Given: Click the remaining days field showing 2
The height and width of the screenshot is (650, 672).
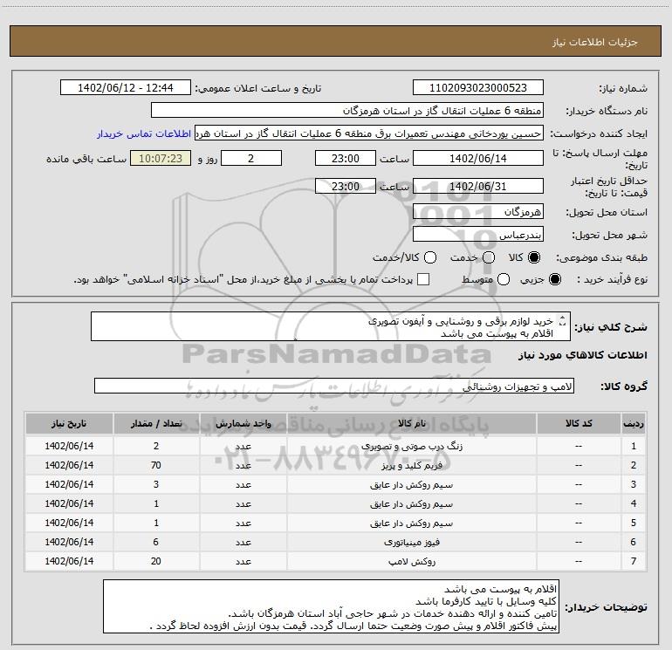Looking at the screenshot, I should click(x=251, y=158).
